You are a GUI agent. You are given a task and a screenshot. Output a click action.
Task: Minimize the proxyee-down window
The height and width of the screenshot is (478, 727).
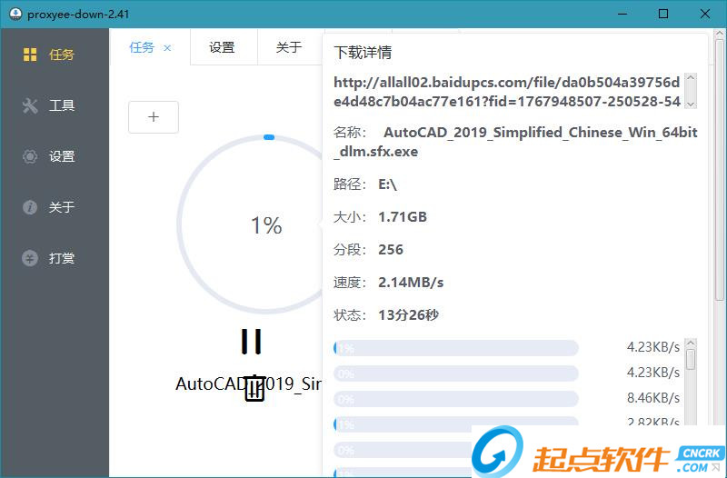622,14
